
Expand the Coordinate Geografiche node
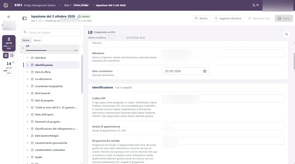coord(28,86)
